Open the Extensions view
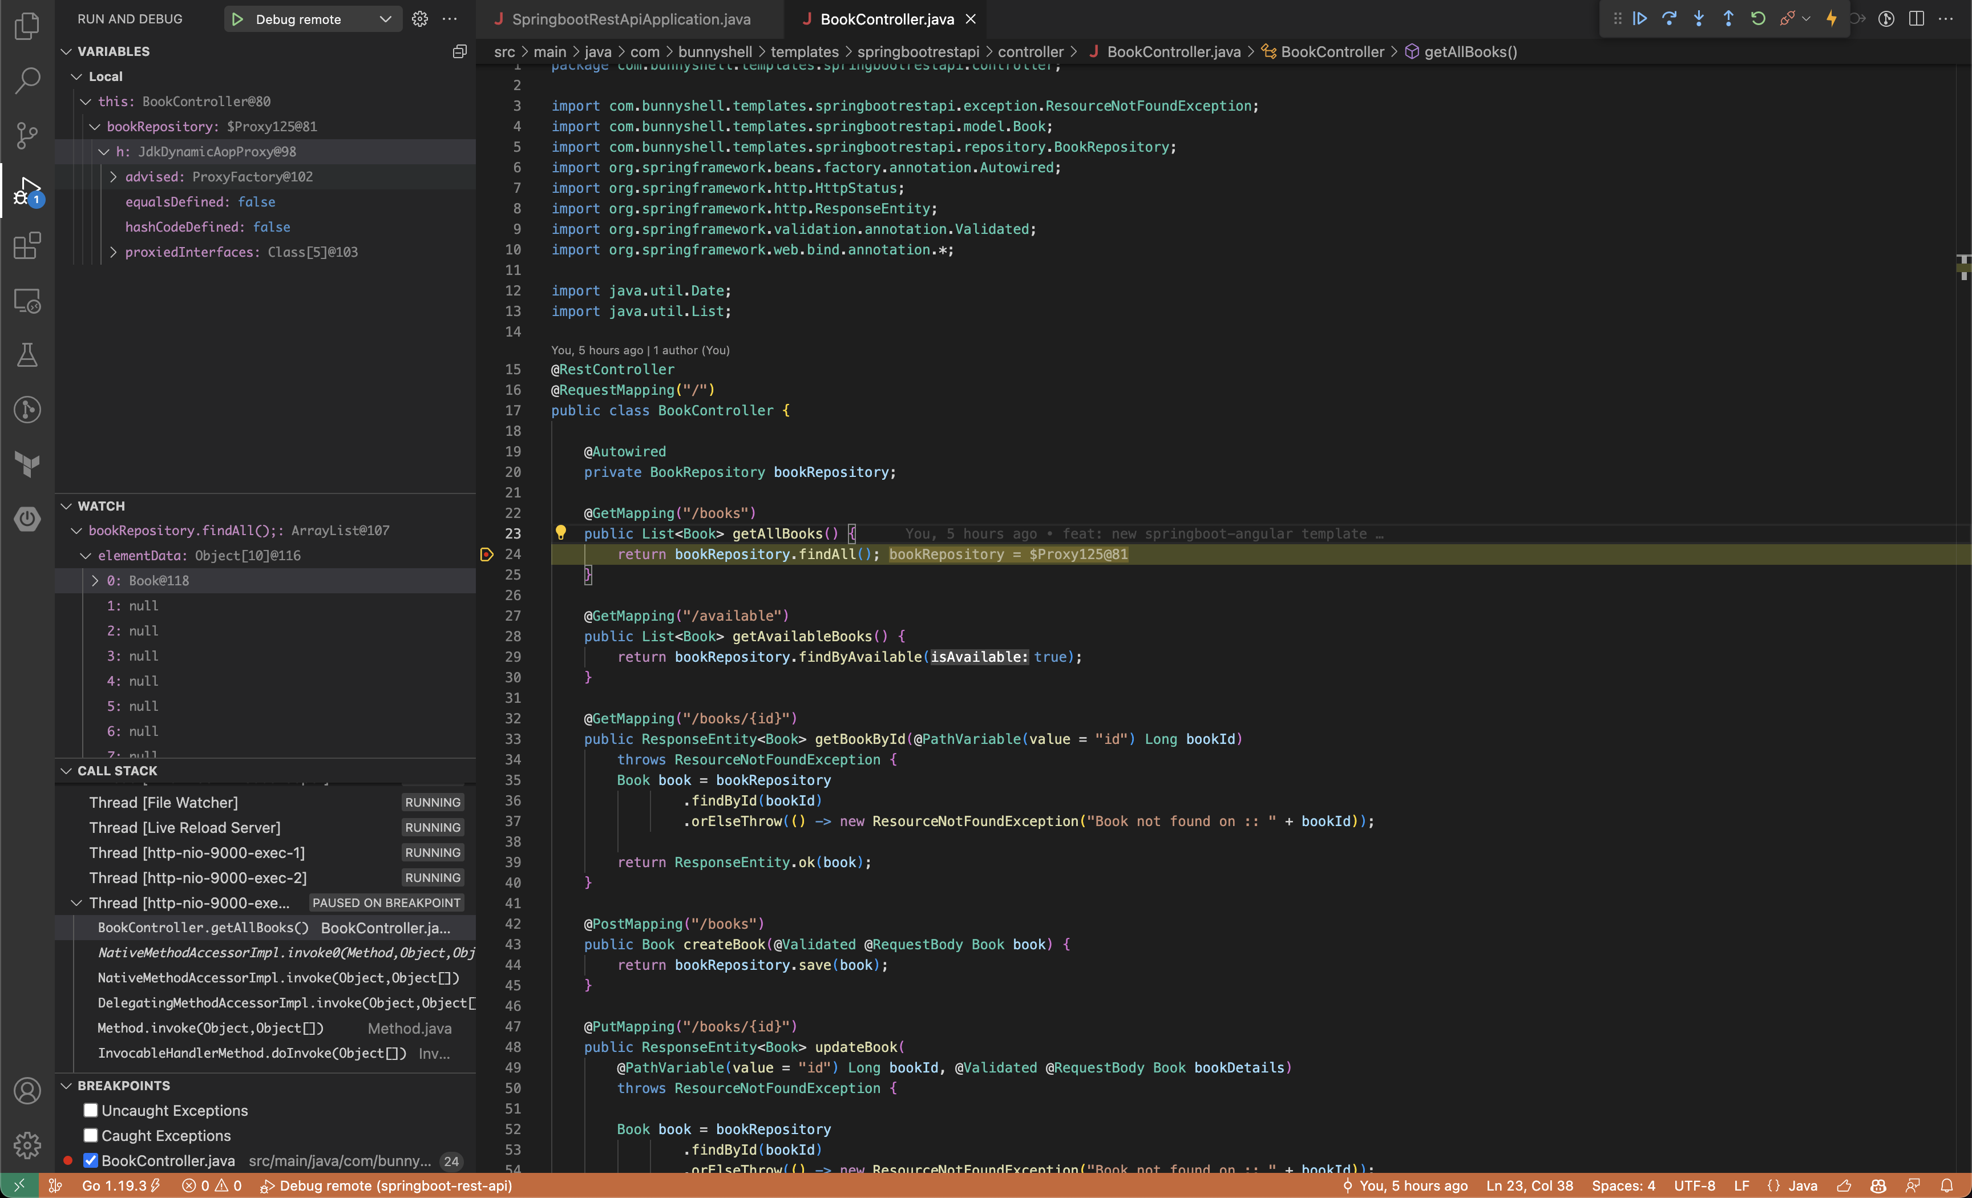This screenshot has width=1972, height=1198. coord(27,245)
